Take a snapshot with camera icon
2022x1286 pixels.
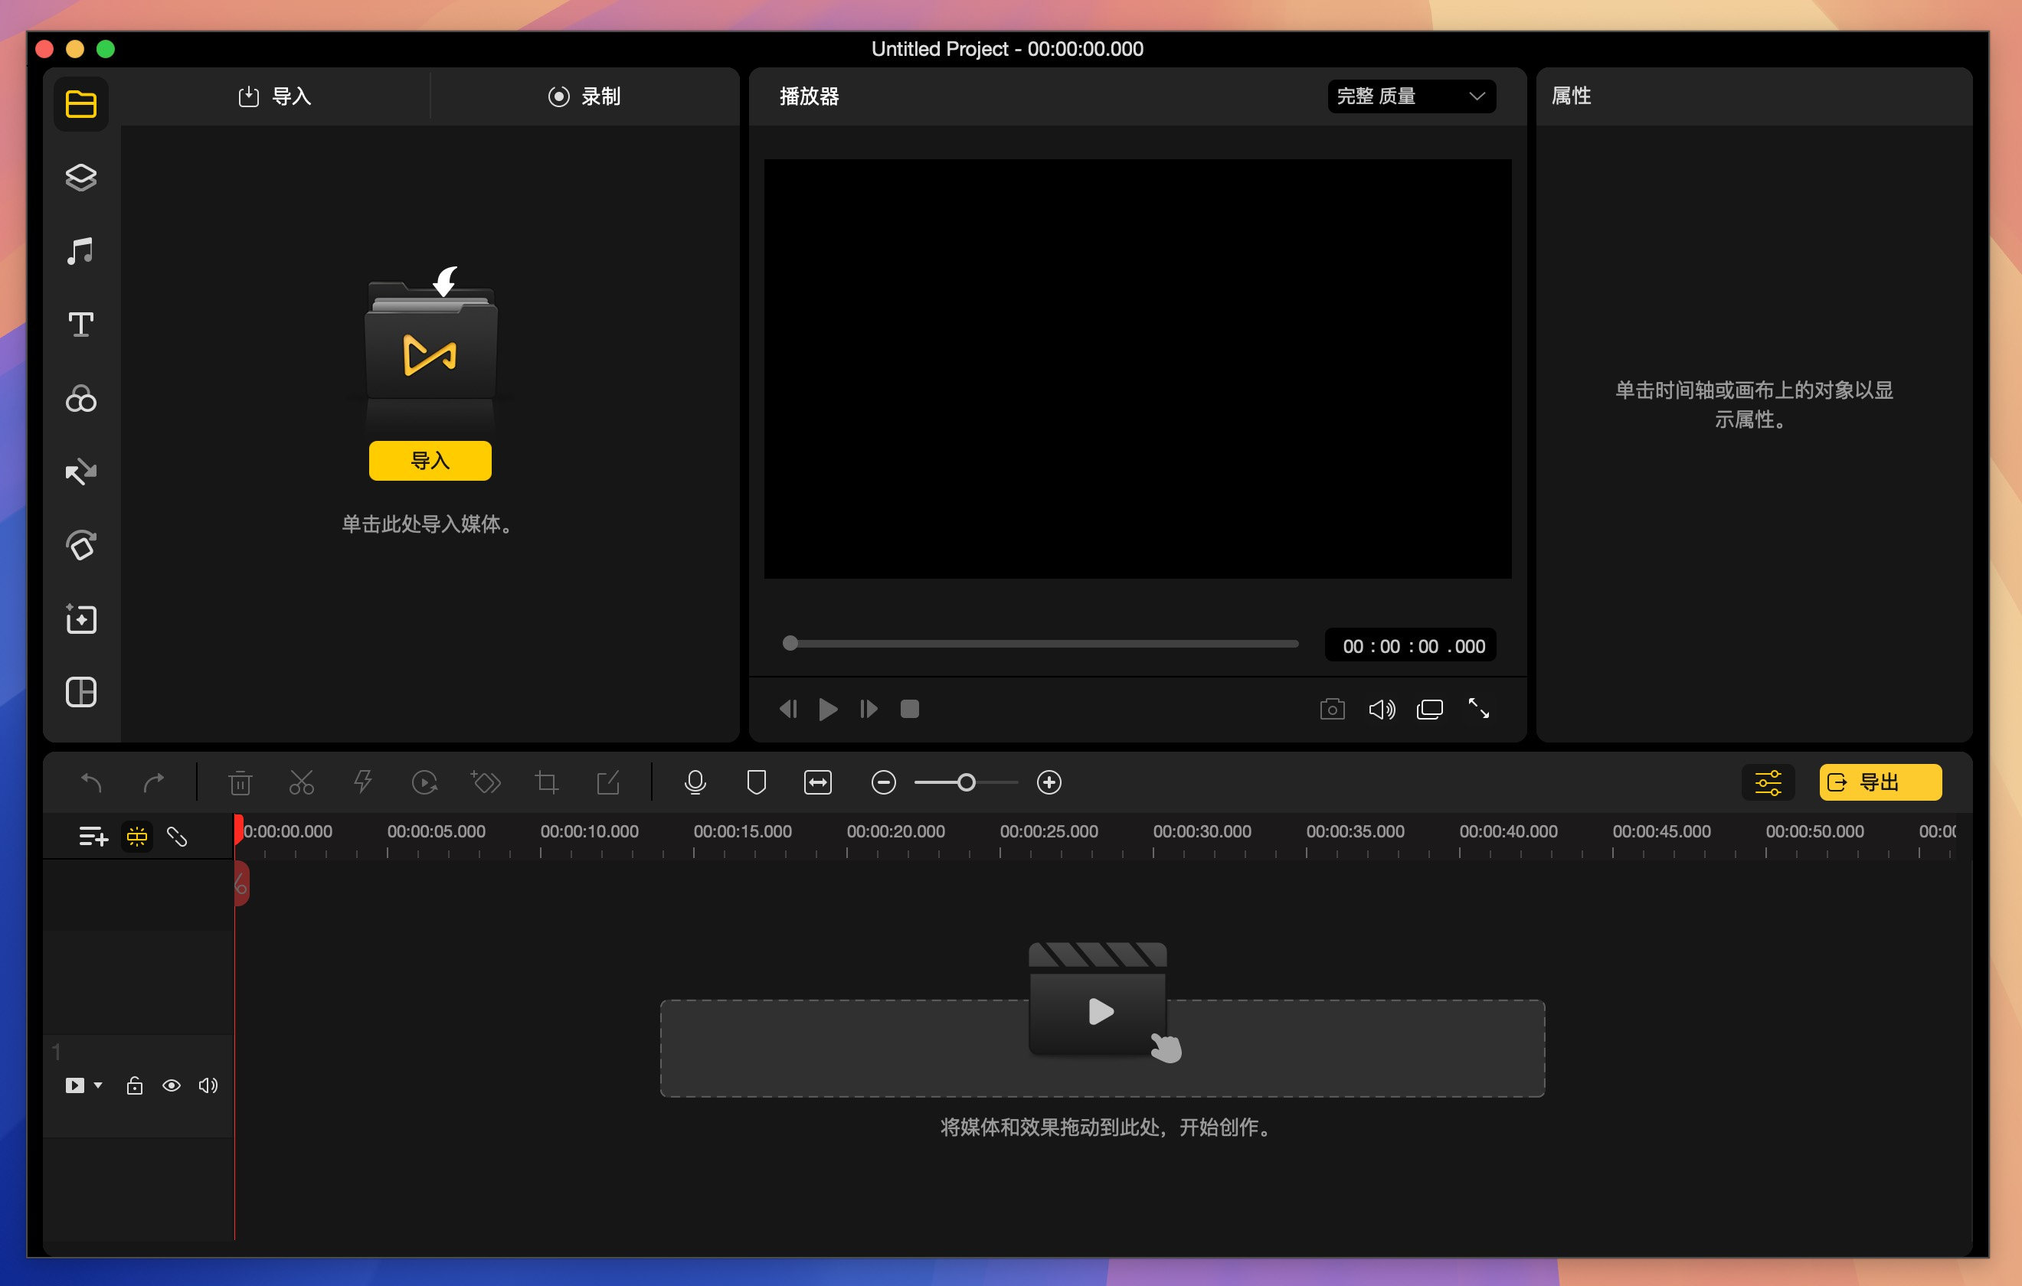(x=1332, y=710)
